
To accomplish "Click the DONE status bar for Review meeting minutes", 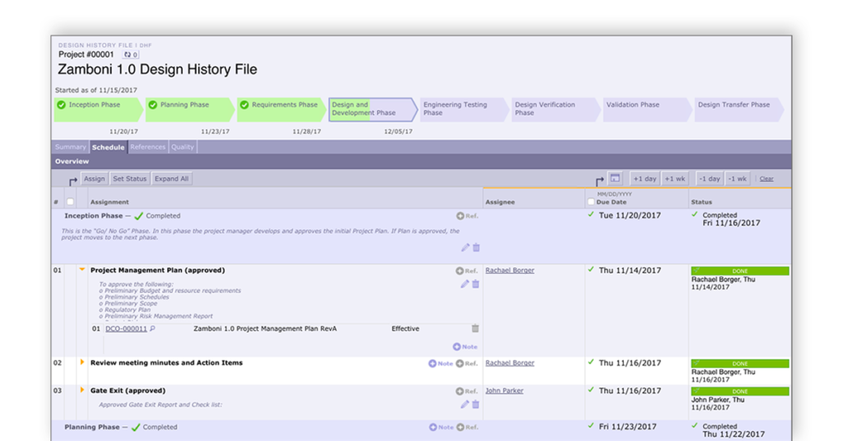I will pyautogui.click(x=740, y=364).
